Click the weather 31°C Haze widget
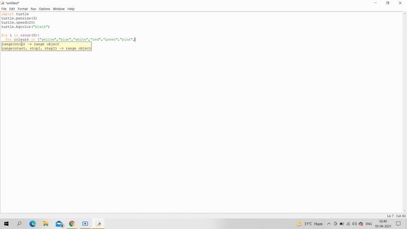 click(310, 224)
